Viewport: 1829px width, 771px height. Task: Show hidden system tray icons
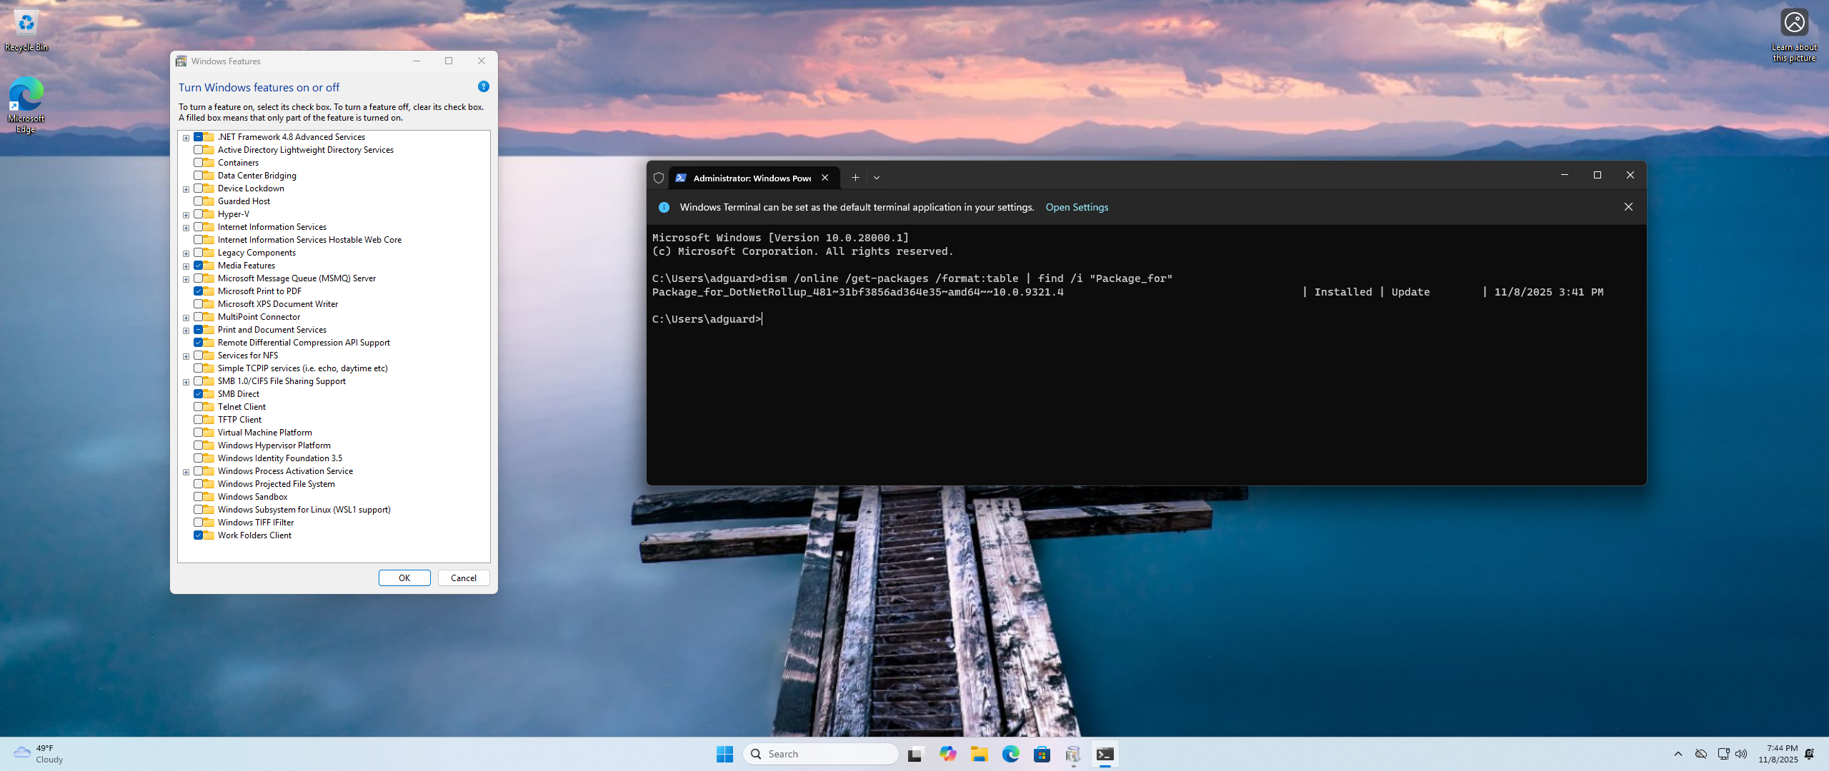click(x=1678, y=754)
